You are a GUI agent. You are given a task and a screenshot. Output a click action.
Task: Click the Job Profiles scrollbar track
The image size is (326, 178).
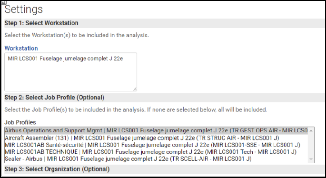click(311, 145)
